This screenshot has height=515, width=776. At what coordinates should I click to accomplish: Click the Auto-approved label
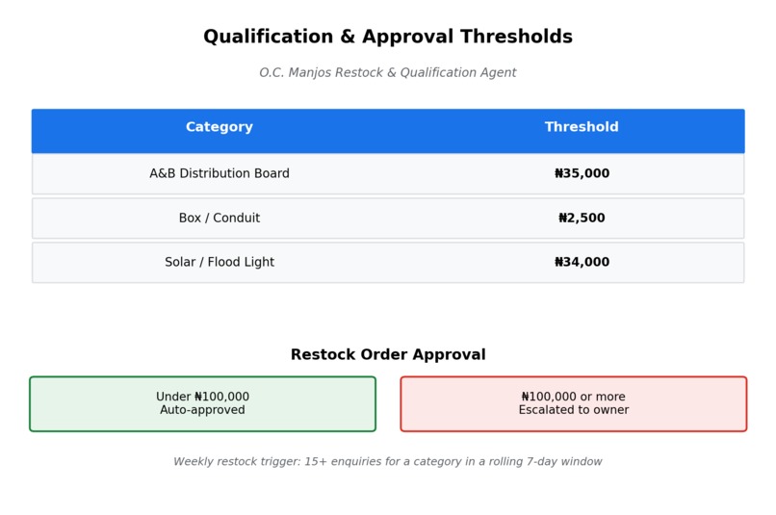coord(202,410)
